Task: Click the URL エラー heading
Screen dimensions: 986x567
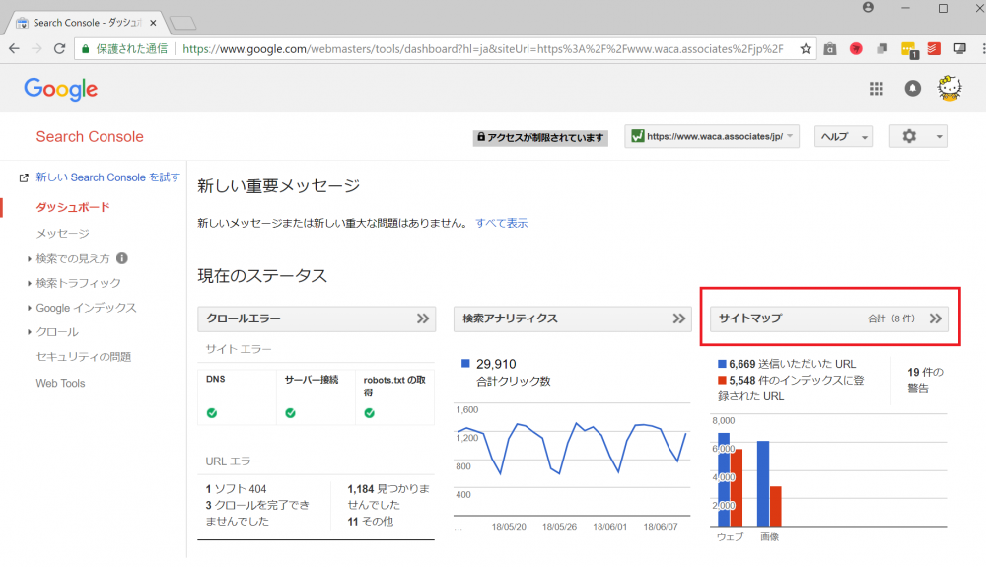Action: (x=233, y=461)
